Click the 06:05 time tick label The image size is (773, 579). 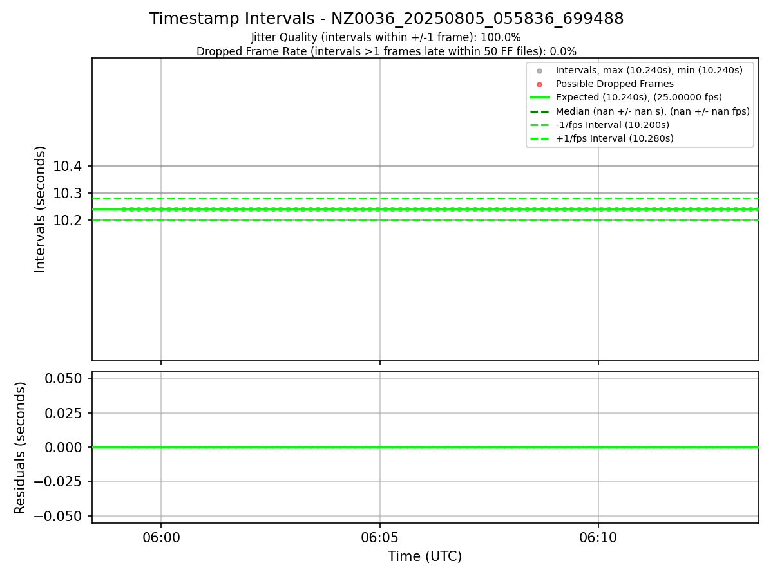click(380, 538)
